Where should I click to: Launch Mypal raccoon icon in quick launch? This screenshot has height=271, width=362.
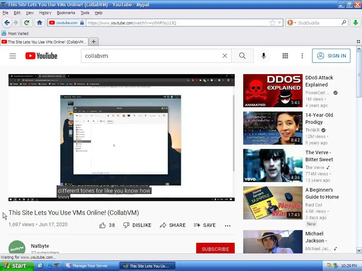(57, 266)
